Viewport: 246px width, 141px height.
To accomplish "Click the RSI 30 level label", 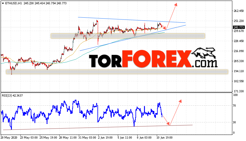I will [234, 122].
